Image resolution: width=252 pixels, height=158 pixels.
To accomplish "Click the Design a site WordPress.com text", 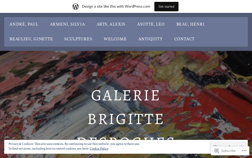I will 116,6.
